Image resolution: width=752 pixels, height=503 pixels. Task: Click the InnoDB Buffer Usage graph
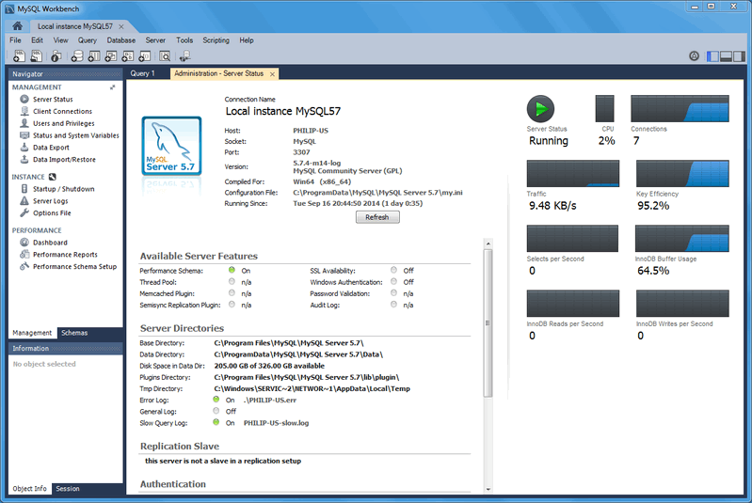(x=682, y=238)
